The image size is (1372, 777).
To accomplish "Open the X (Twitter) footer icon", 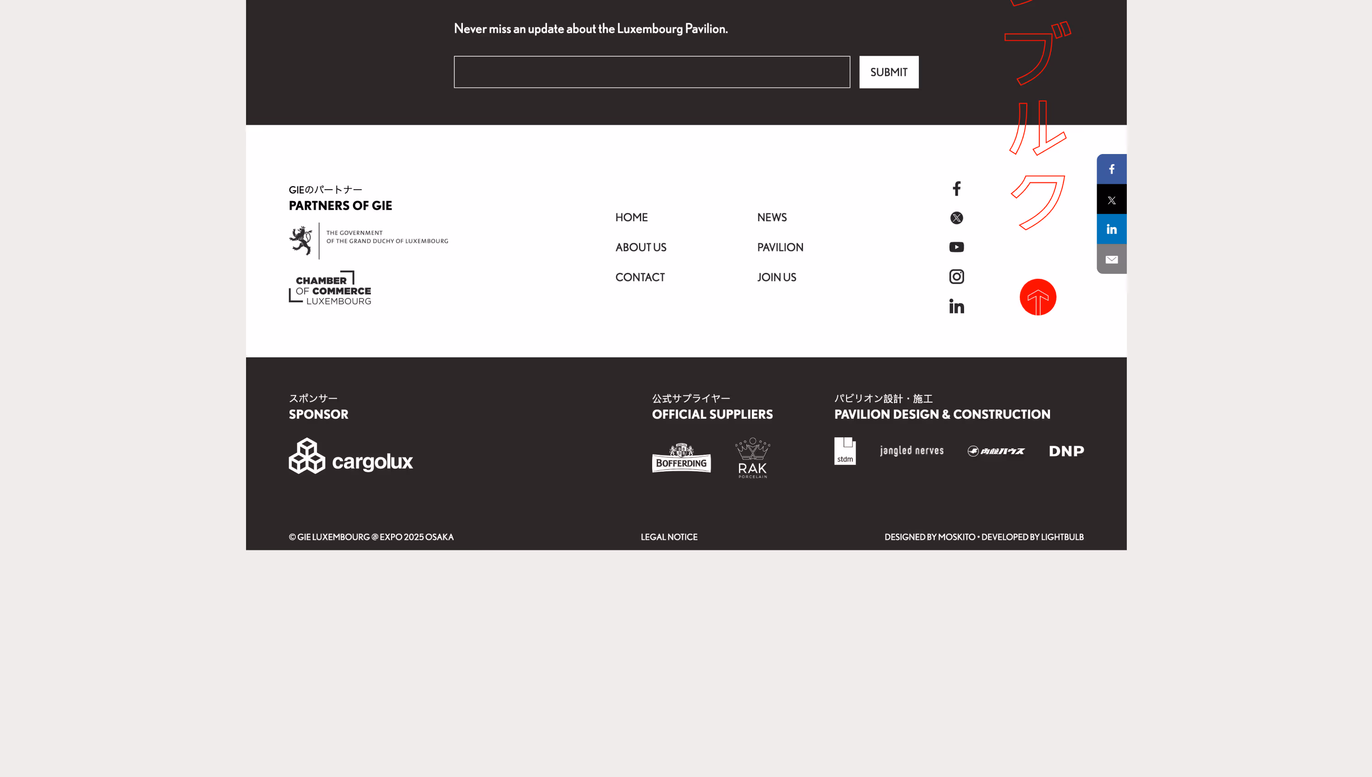I will tap(956, 218).
